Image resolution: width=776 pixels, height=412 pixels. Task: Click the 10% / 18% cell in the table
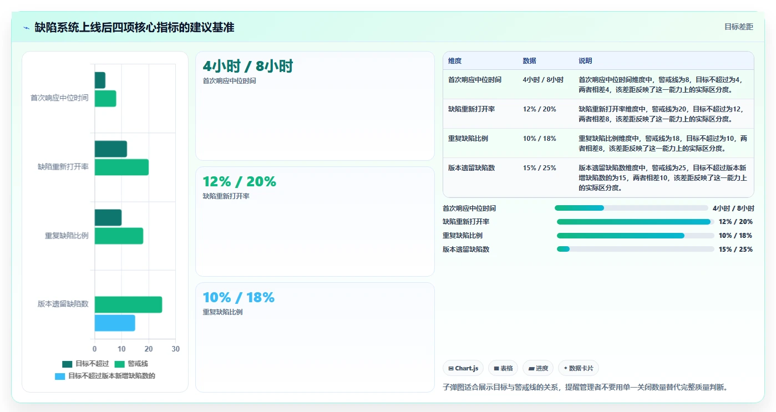pyautogui.click(x=539, y=139)
